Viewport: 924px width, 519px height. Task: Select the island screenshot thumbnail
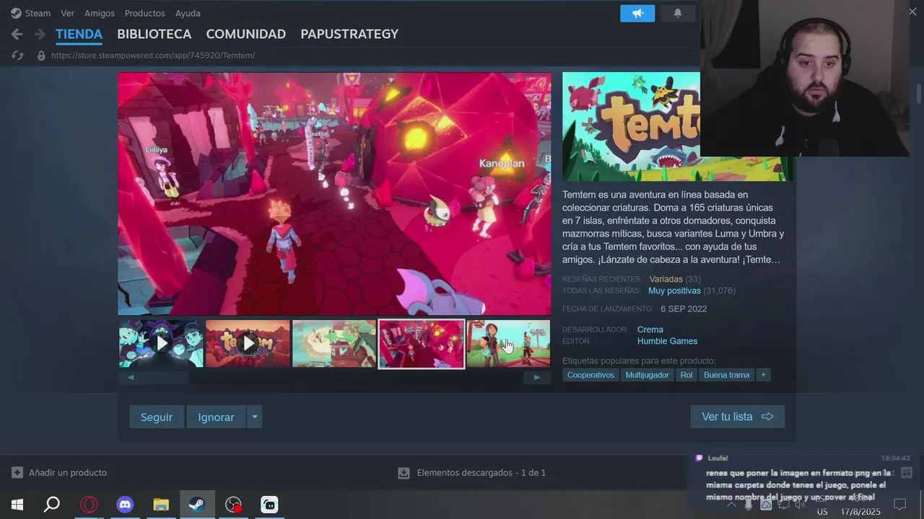click(334, 344)
